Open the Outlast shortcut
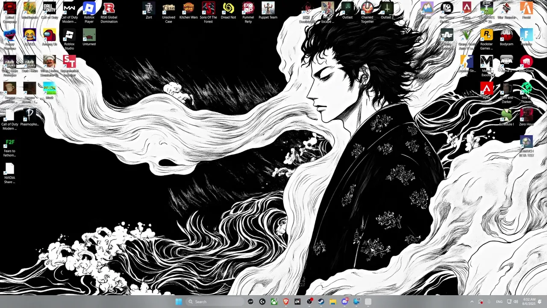 pos(347,11)
